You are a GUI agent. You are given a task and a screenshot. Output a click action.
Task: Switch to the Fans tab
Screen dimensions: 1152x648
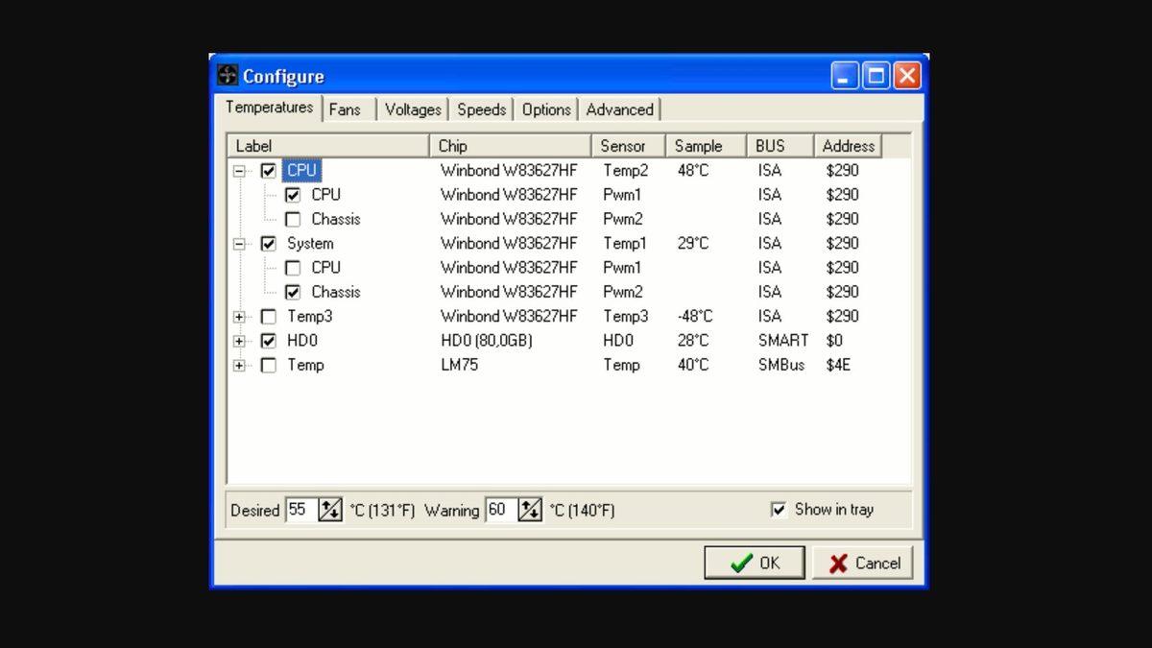[345, 109]
